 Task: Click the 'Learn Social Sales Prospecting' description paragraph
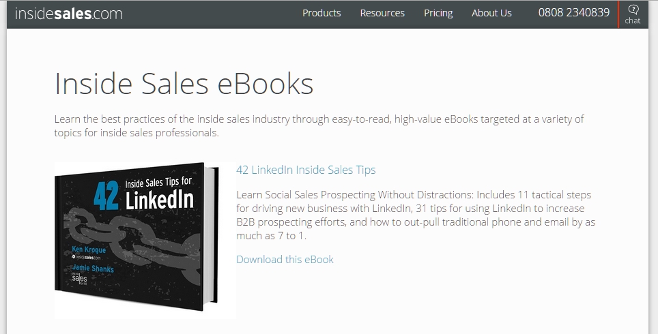click(x=416, y=215)
